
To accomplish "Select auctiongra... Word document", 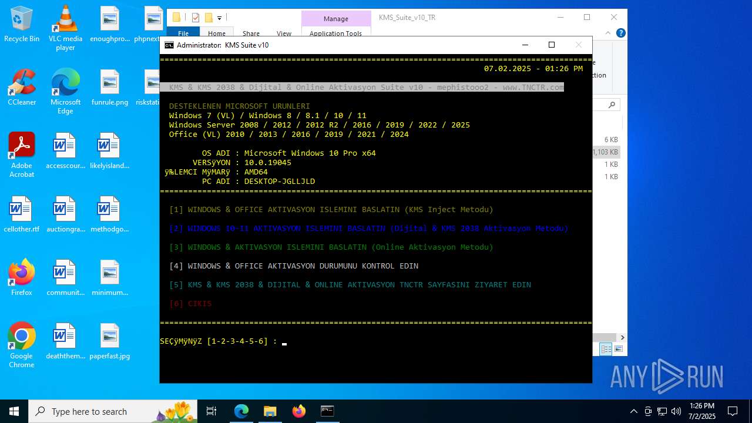I will pyautogui.click(x=65, y=214).
